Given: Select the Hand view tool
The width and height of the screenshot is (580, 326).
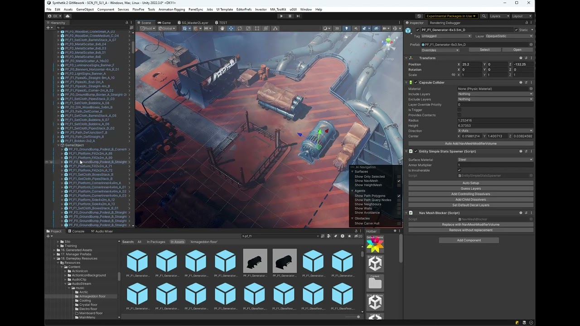Looking at the screenshot, I should 222,29.
